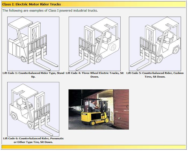Click the intro sentence about Class I examples
Image resolution: width=188 pixels, height=151 pixels.
[x=50, y=11]
